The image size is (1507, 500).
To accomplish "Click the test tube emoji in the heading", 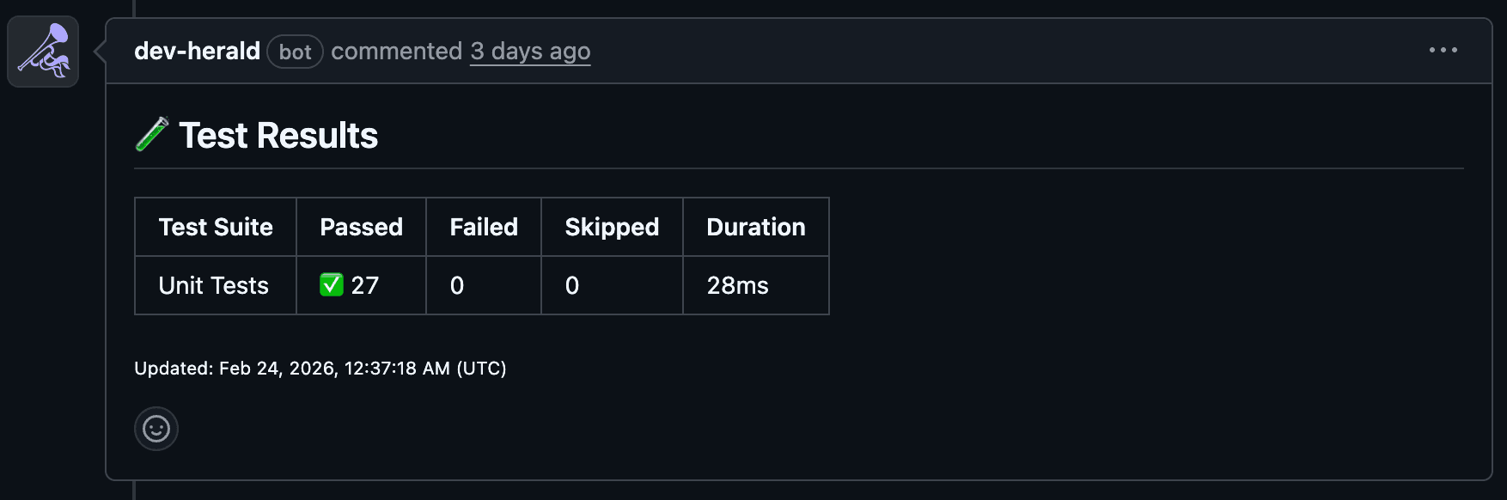I will click(x=153, y=134).
